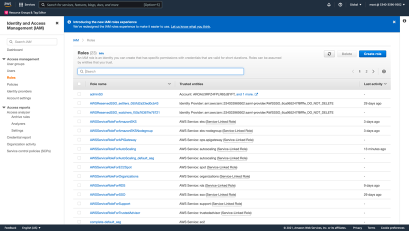This screenshot has height=231, width=409.
Task: Sort by Last activity column arrow
Action: tap(385, 84)
